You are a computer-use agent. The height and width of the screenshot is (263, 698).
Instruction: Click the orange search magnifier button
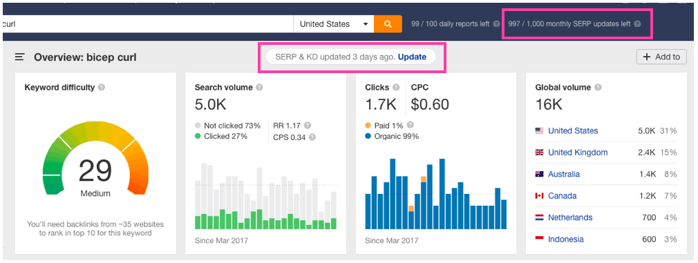click(388, 24)
